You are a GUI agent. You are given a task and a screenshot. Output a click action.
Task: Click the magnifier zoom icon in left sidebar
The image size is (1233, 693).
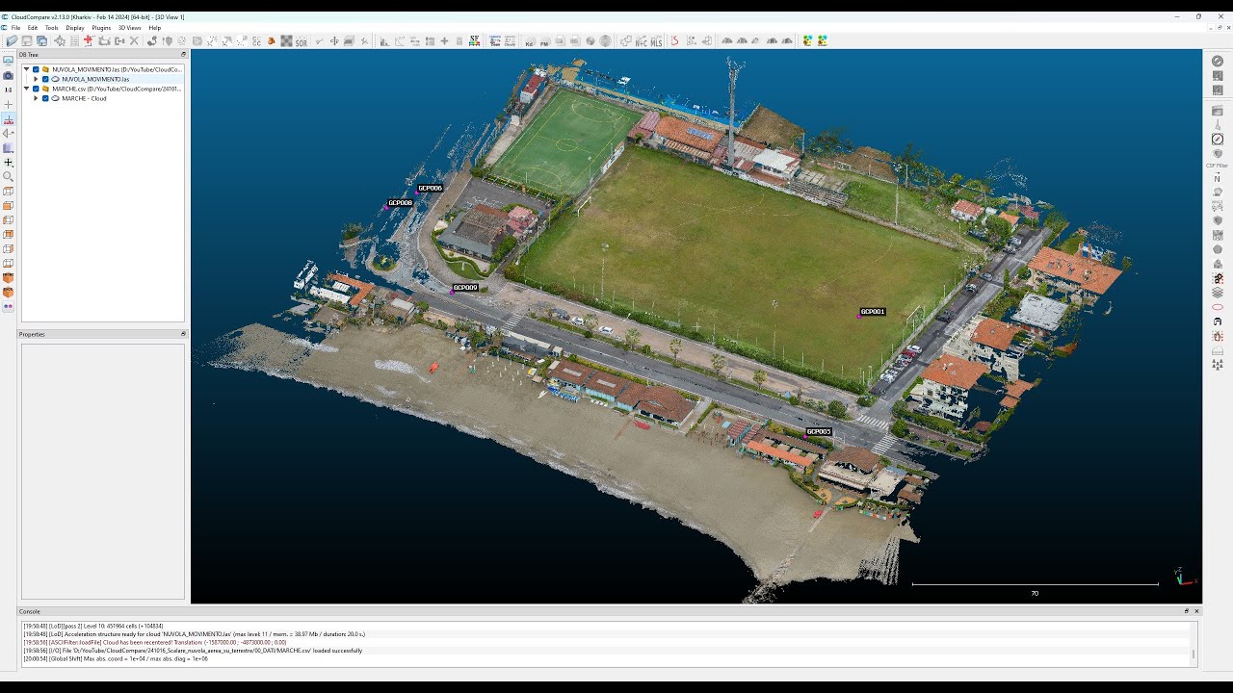tap(9, 176)
